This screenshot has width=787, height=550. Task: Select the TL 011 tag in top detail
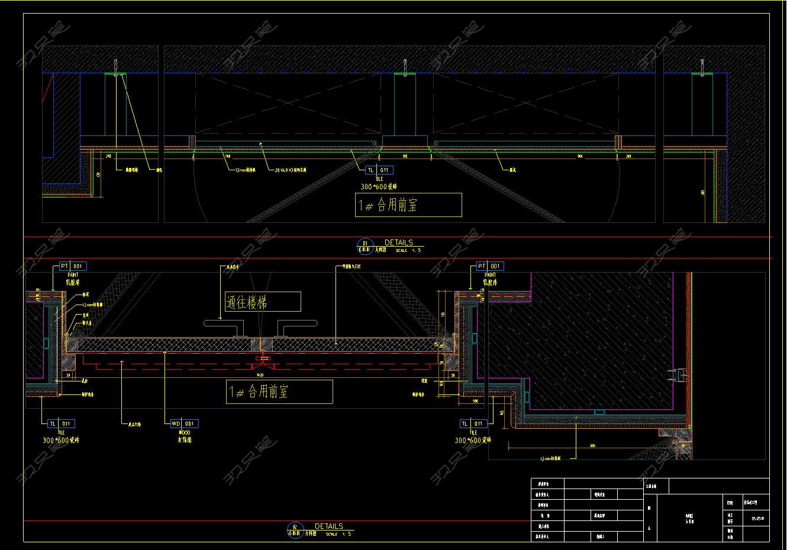click(379, 170)
